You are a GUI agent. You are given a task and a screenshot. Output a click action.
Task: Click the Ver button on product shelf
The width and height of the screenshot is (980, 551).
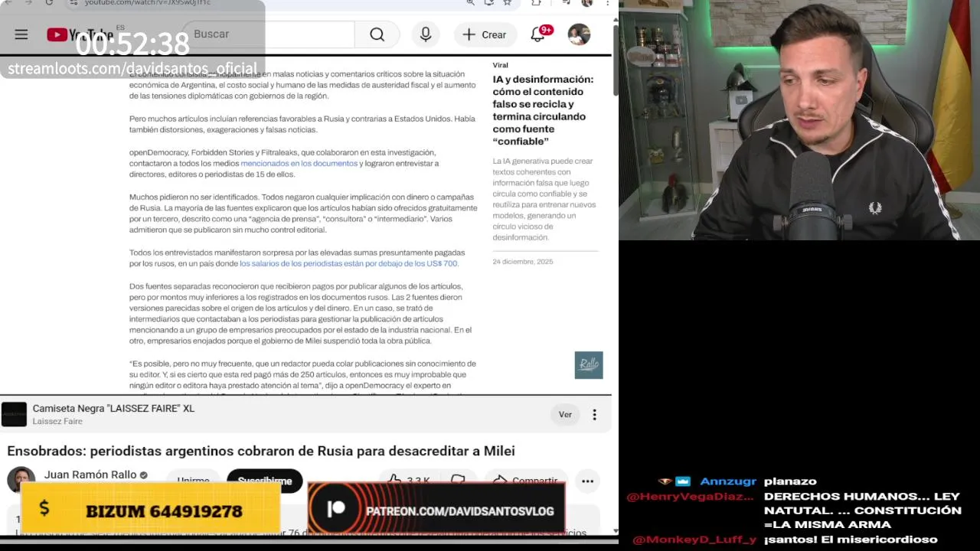tap(565, 415)
